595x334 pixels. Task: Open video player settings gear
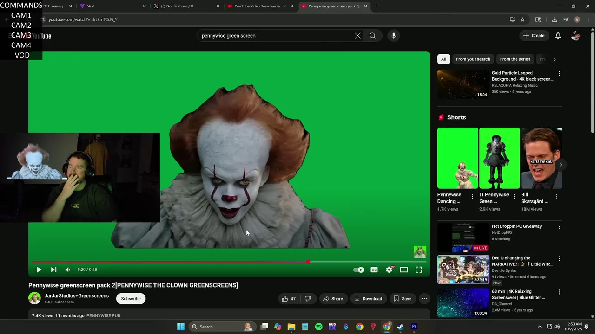[x=389, y=270]
